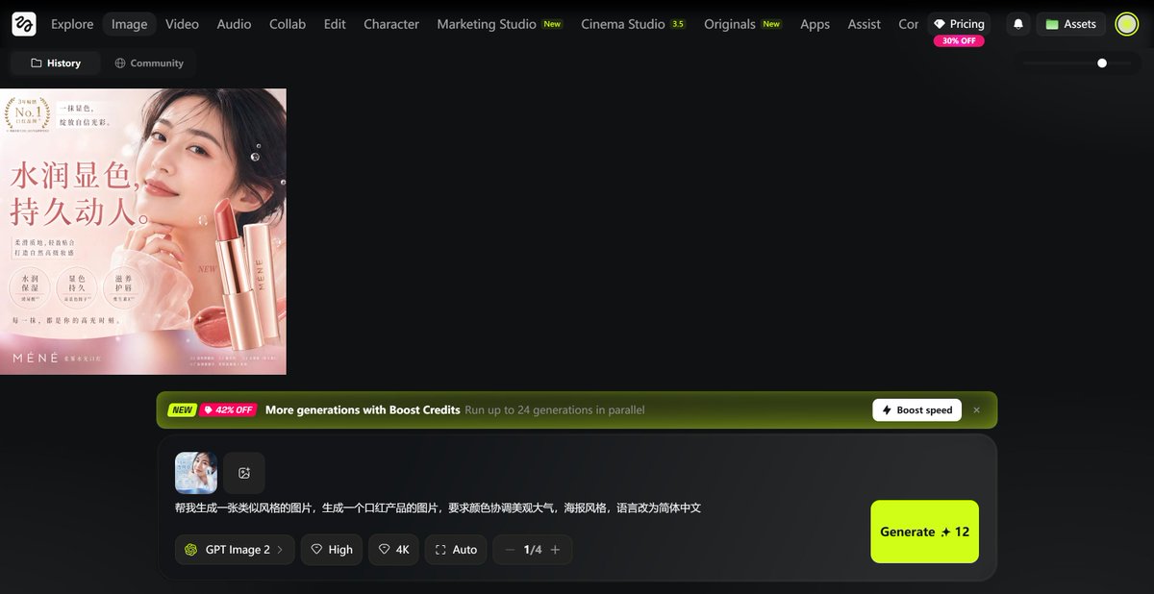Click the Generate button
Viewport: 1154px width, 594px height.
(x=924, y=532)
